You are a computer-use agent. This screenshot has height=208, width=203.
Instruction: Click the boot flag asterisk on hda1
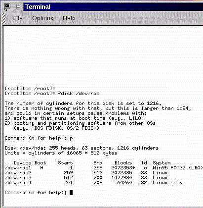click(x=41, y=168)
